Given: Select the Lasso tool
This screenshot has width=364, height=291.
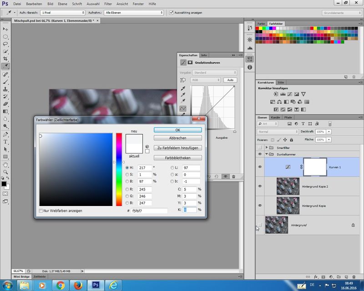Looking at the screenshot, I should [6, 44].
